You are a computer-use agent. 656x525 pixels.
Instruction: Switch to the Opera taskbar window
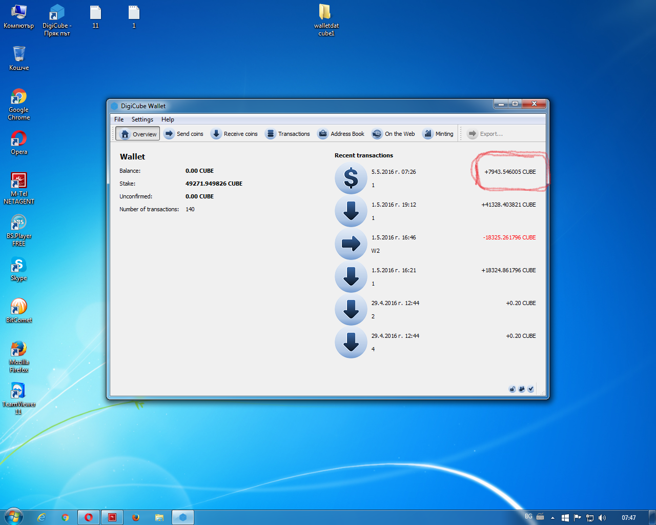[89, 517]
